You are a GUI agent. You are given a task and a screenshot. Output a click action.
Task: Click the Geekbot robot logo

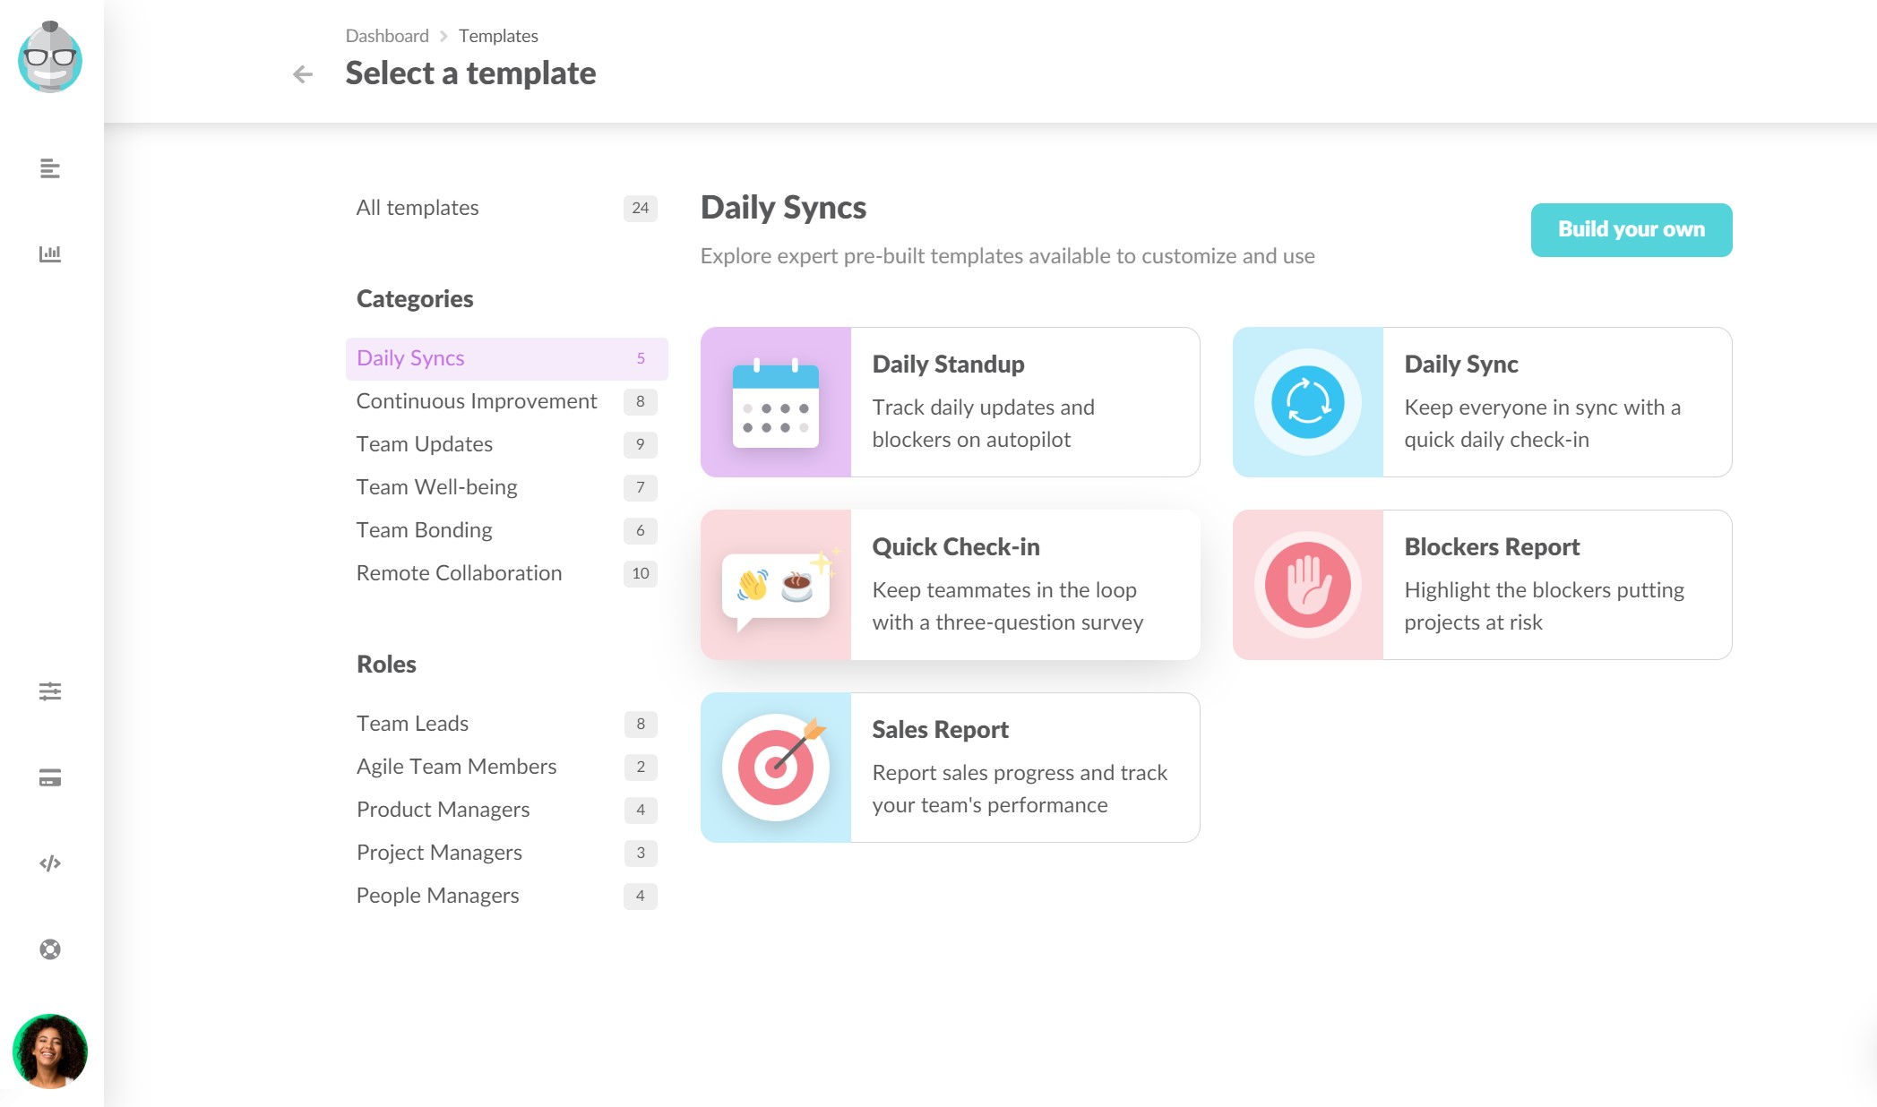(x=51, y=57)
